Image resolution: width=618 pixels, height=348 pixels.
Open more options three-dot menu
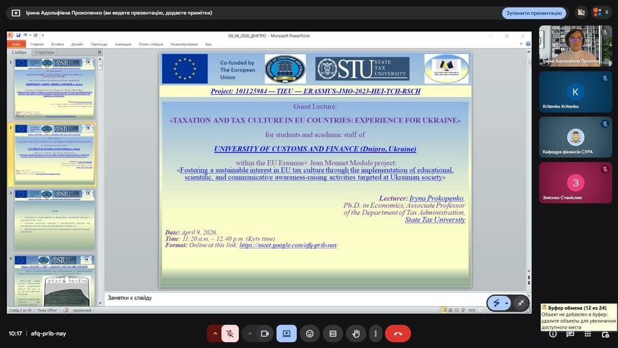[x=376, y=334]
